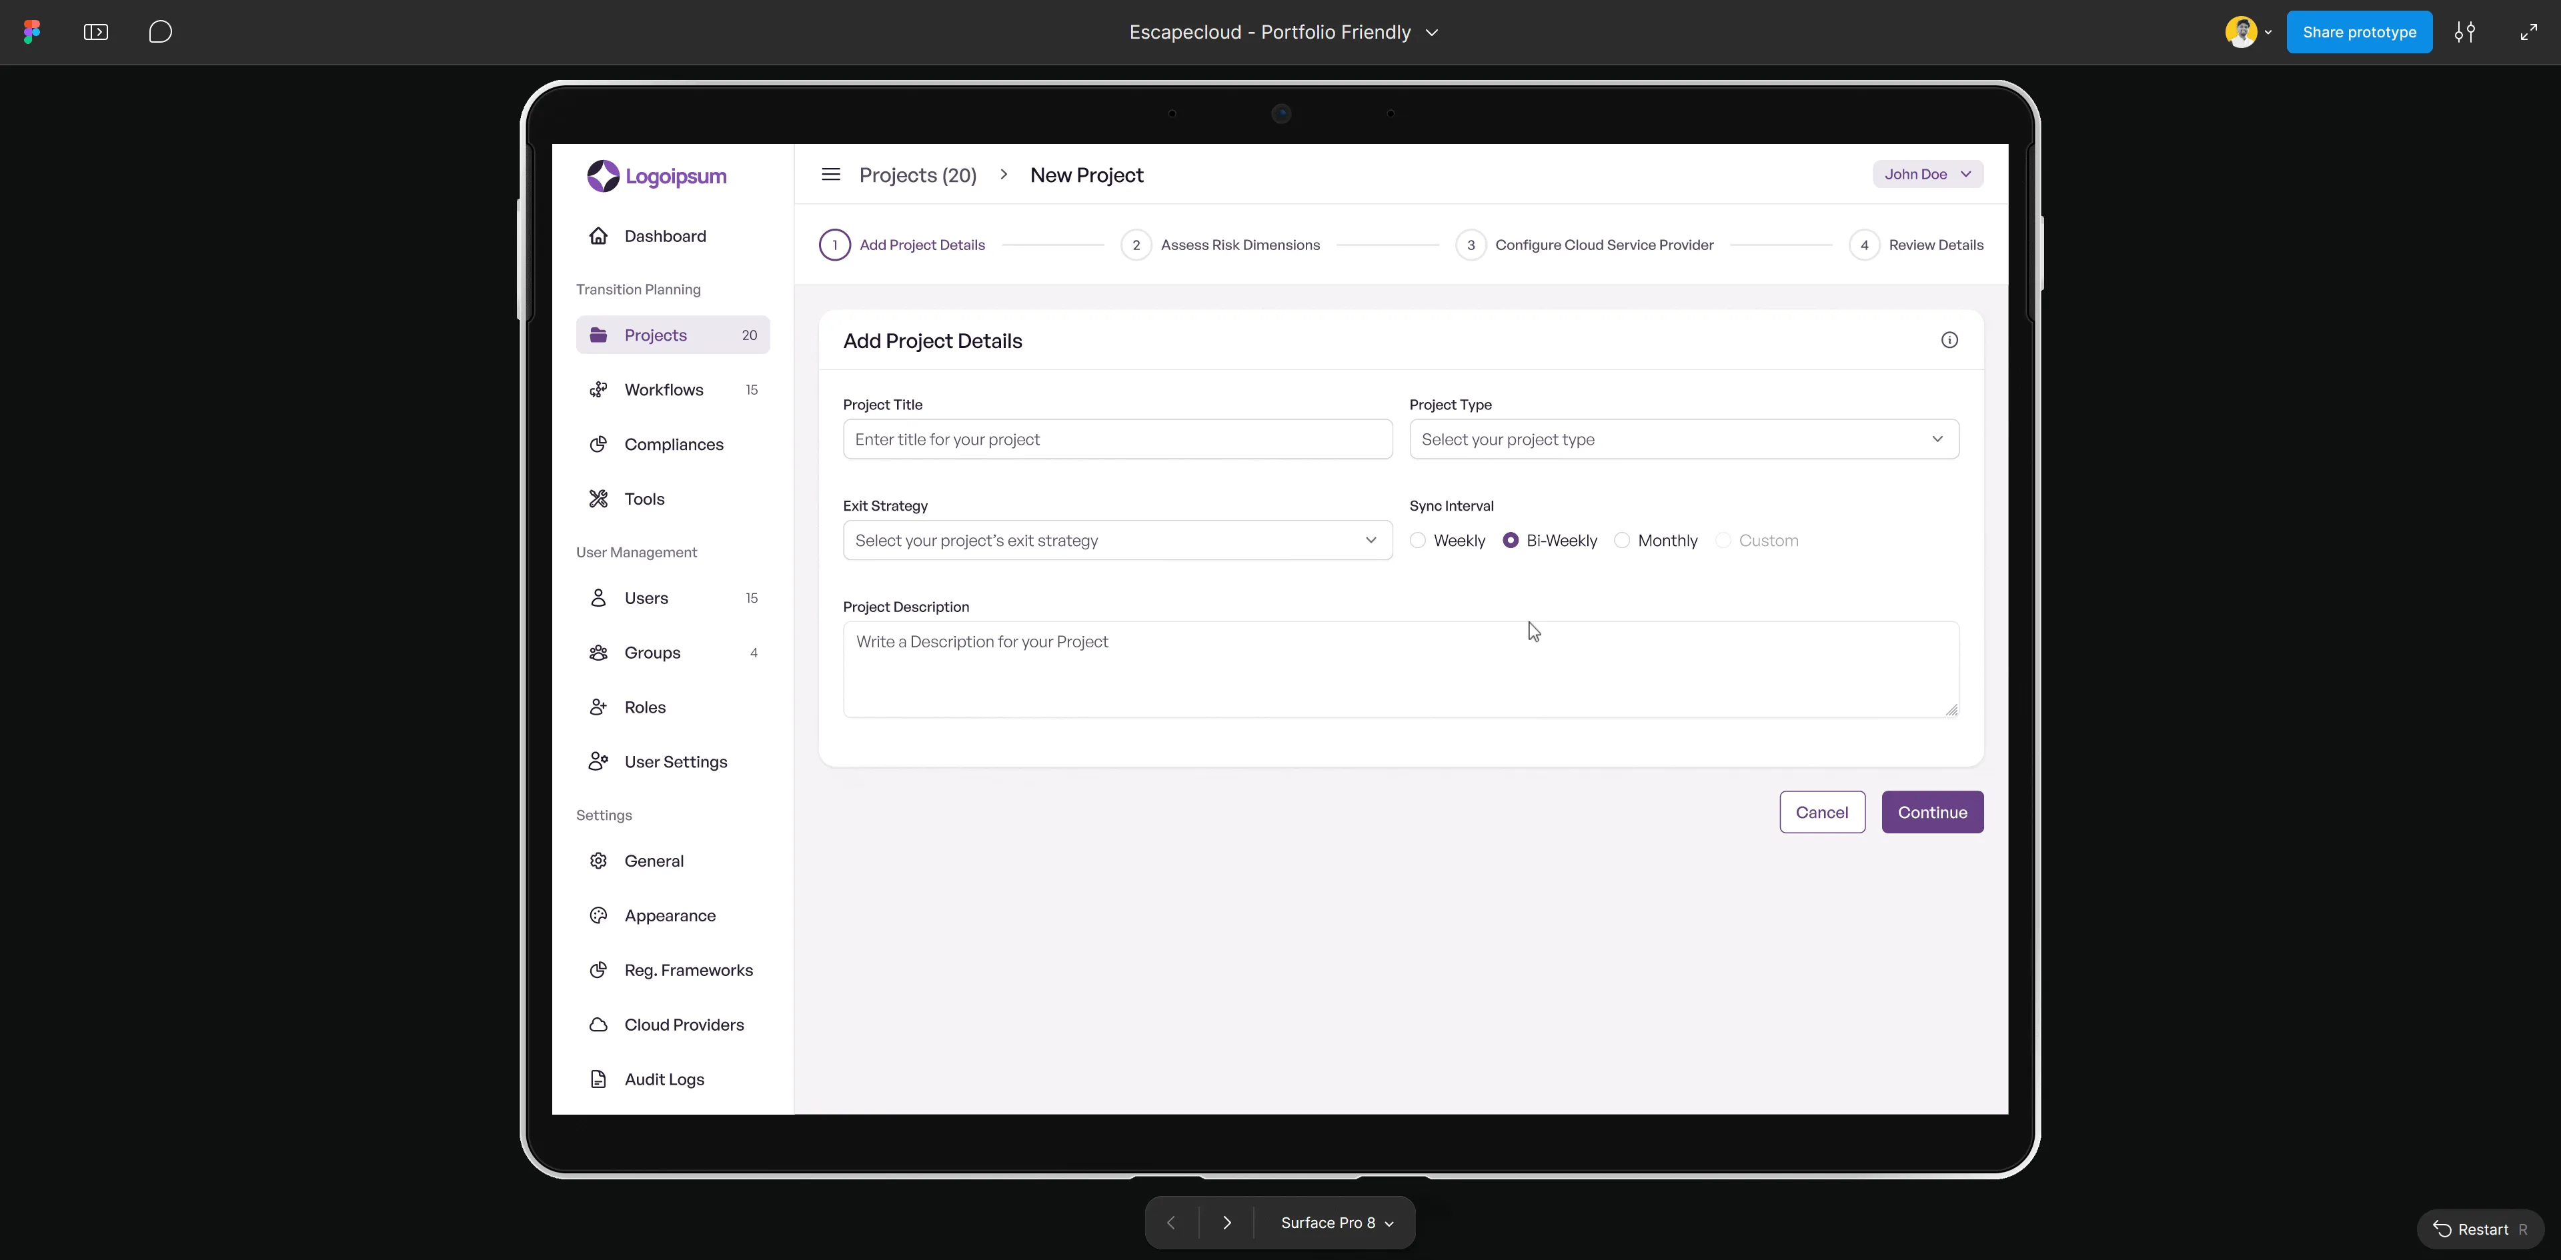Click the Compliances pie chart icon
The height and width of the screenshot is (1260, 2561).
point(598,444)
